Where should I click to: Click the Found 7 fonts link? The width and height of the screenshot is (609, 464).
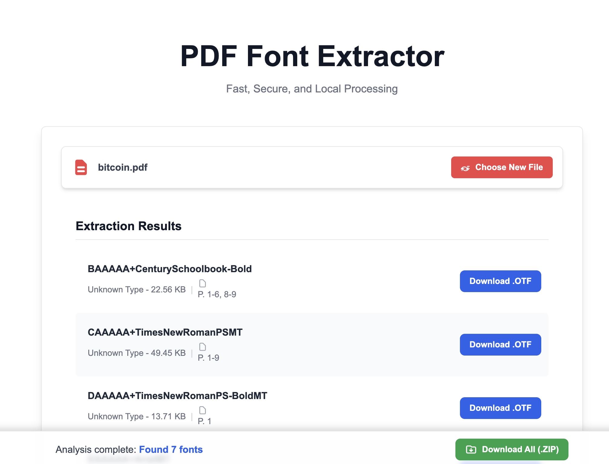coord(171,449)
